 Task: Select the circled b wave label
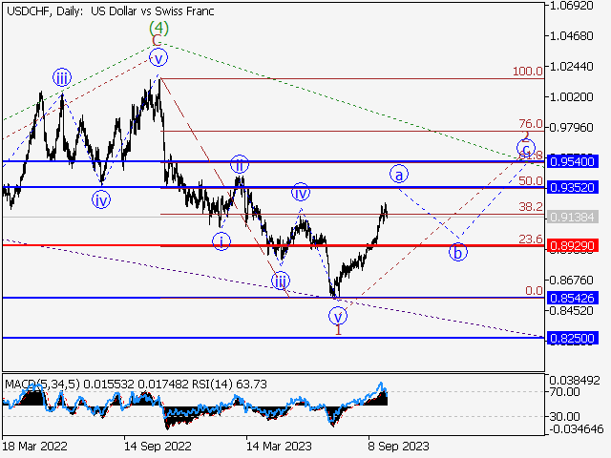[458, 252]
